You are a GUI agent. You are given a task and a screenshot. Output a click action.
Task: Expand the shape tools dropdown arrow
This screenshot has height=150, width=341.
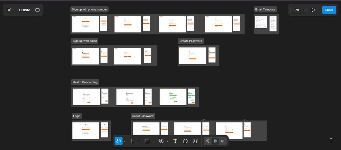(x=153, y=141)
